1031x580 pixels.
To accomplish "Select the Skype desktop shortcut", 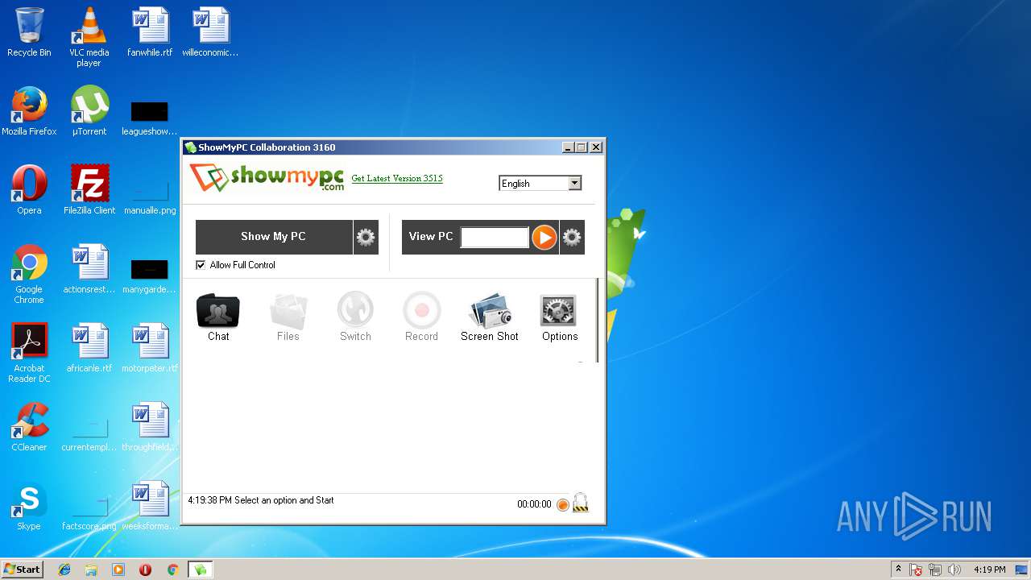I will [29, 506].
